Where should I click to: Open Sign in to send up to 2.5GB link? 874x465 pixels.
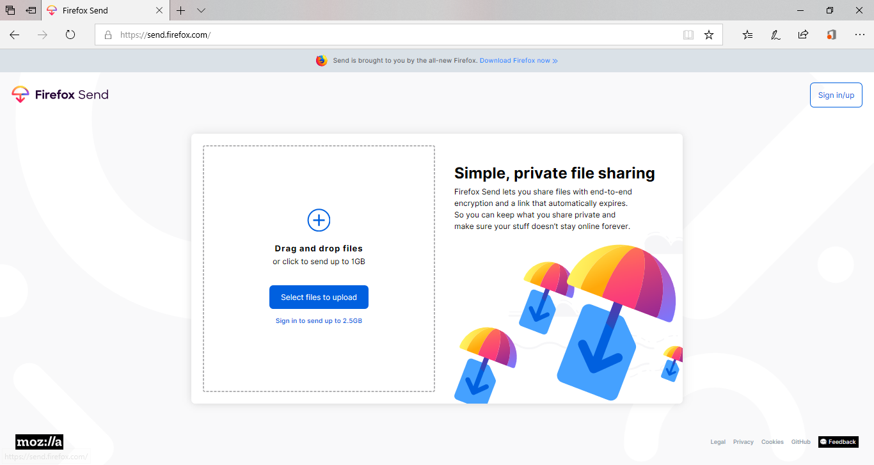[x=319, y=321]
